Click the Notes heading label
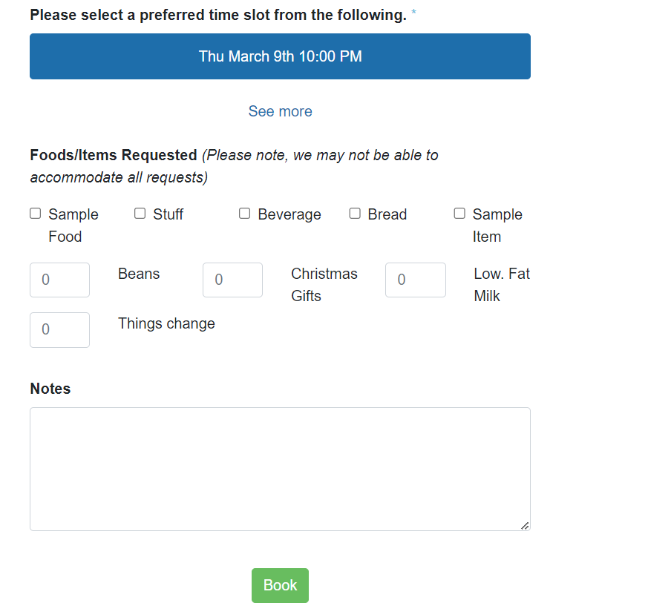 click(x=50, y=389)
